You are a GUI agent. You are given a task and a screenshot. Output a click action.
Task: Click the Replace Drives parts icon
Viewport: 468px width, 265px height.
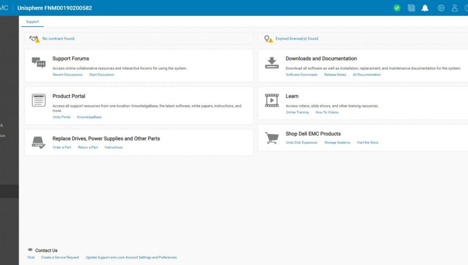pyautogui.click(x=38, y=142)
